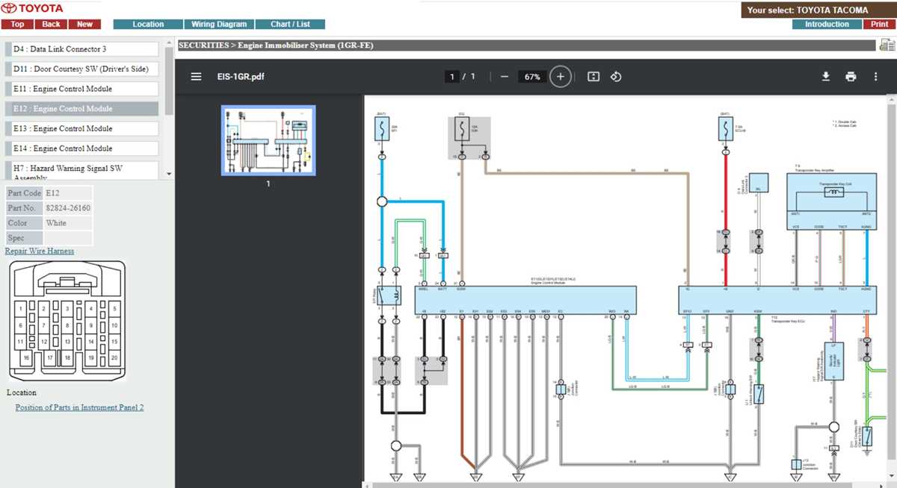Click the Top button

click(17, 24)
